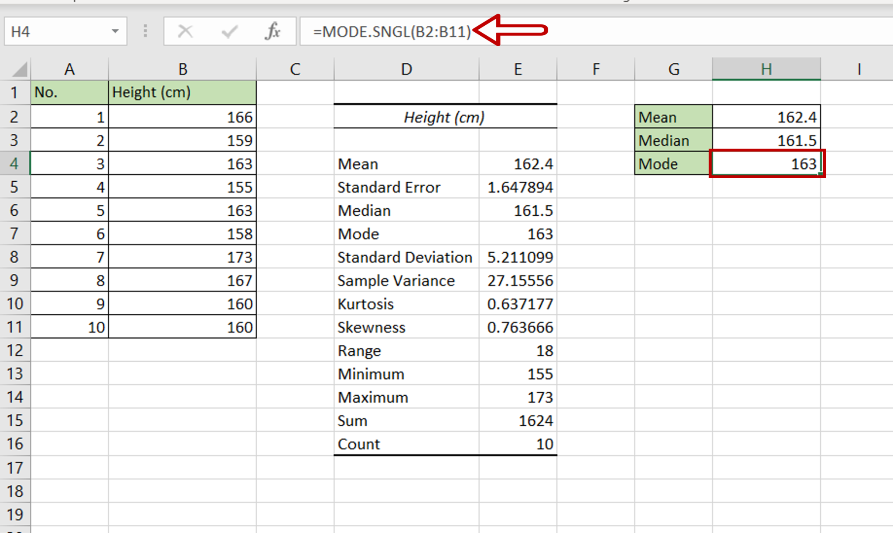The image size is (893, 533).
Task: Select the Height (cm) header cell
Action: pyautogui.click(x=182, y=92)
